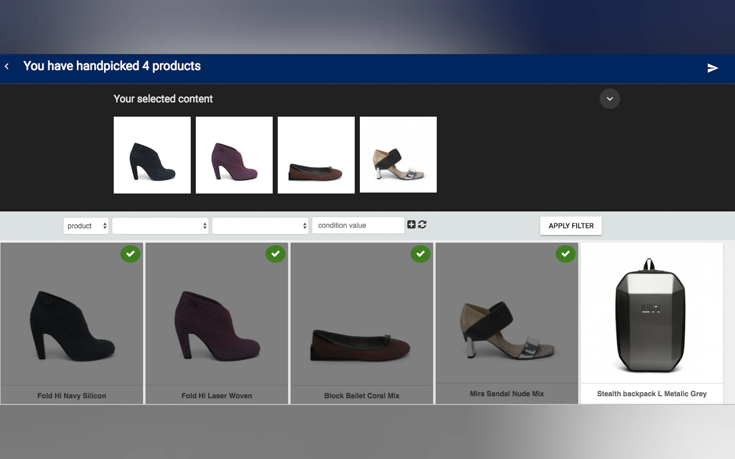Viewport: 735px width, 459px height.
Task: Click navy boot thumbnail in selected content
Action: click(152, 155)
